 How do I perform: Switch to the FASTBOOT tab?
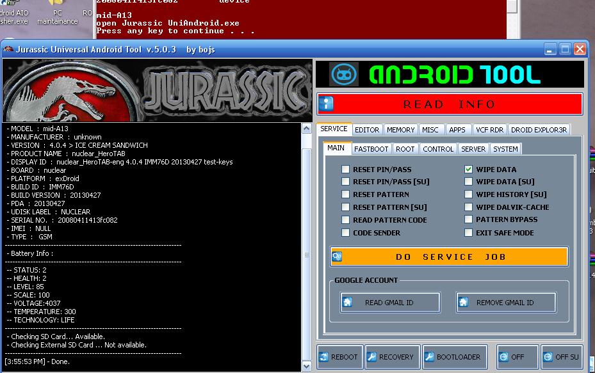[x=371, y=148]
